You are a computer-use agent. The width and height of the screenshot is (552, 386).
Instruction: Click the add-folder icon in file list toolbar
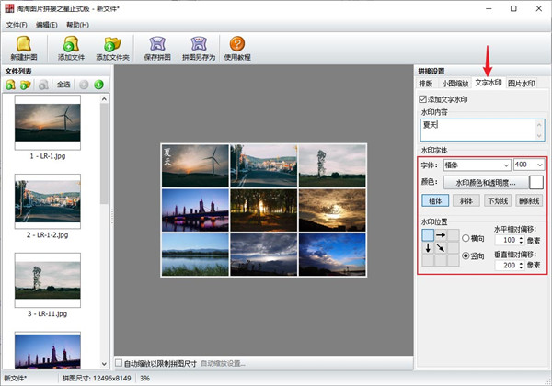coord(27,85)
